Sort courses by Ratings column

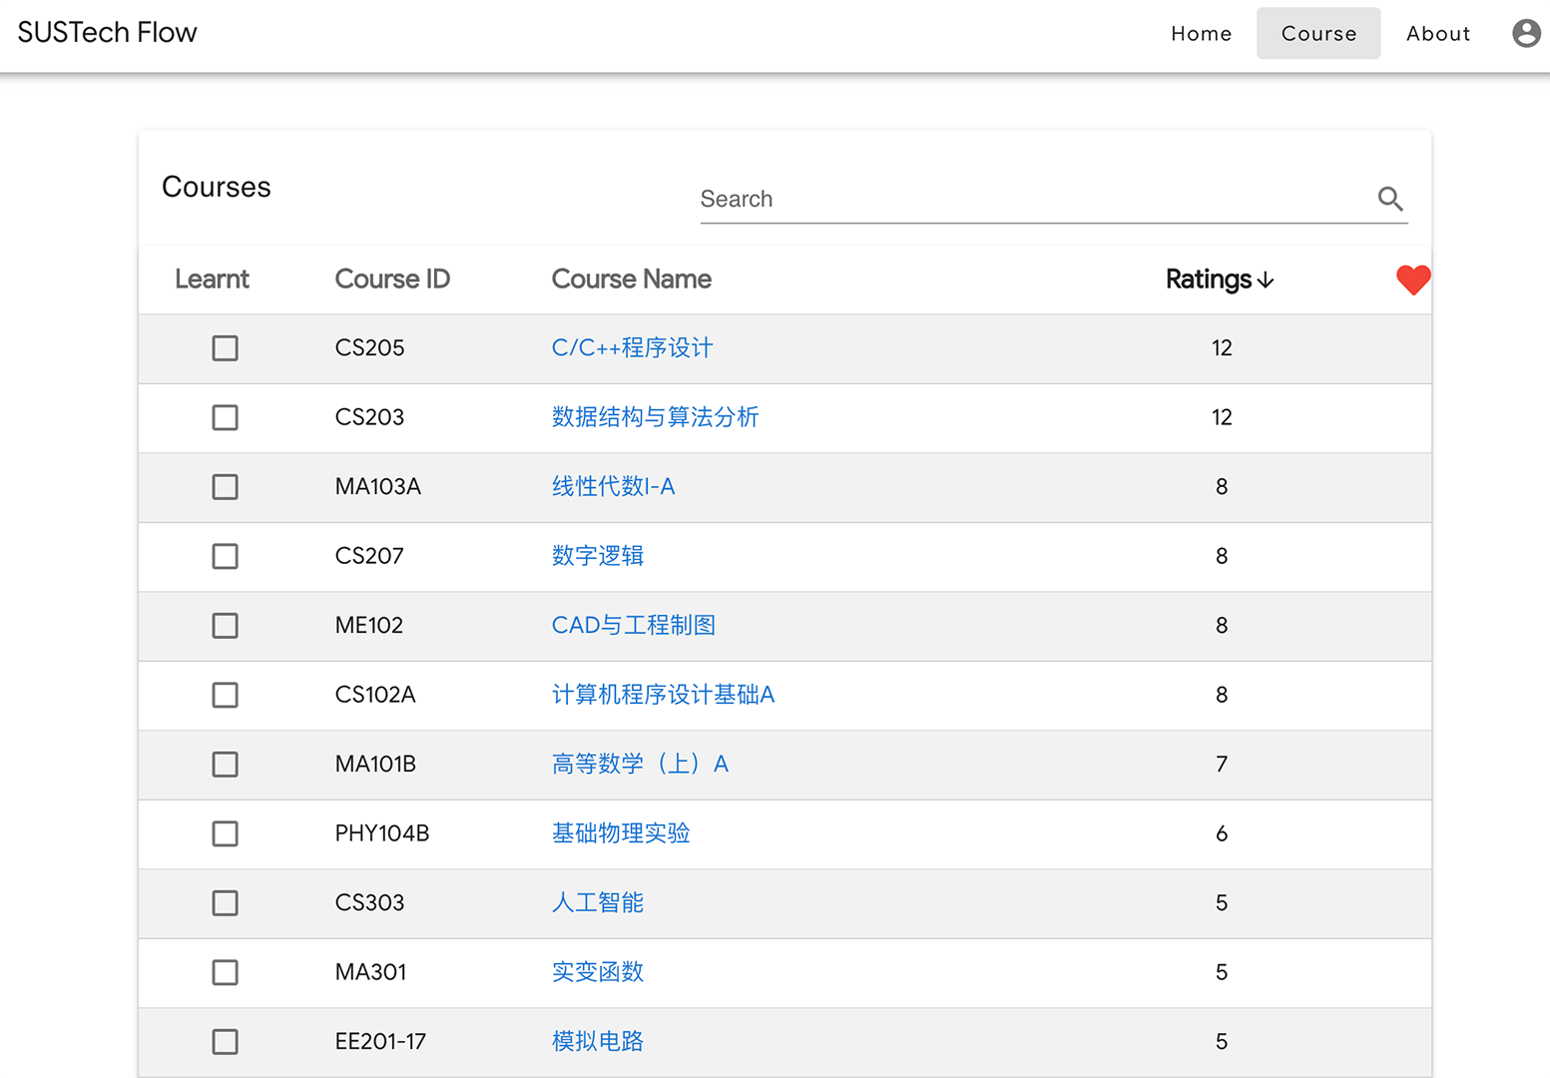(x=1208, y=280)
